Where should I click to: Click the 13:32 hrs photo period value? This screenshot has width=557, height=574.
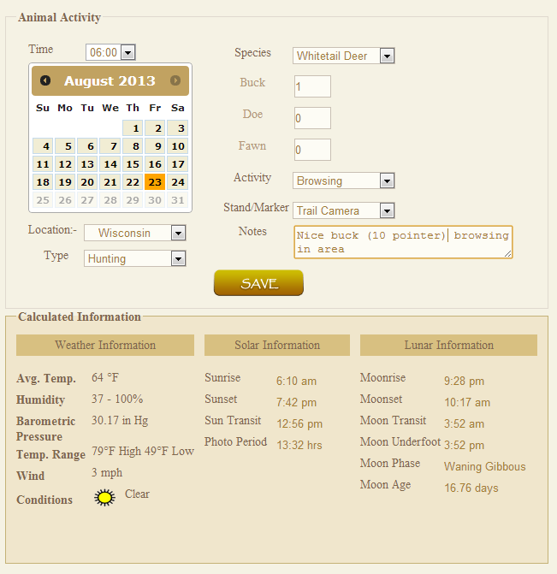(299, 445)
